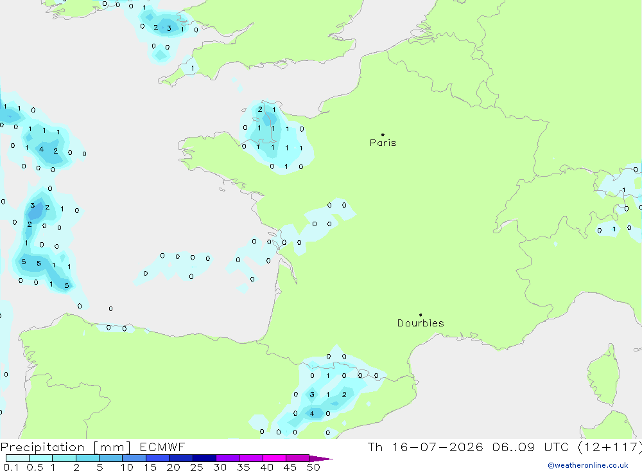This screenshot has width=642, height=471.
Task: Click the '(12+117)' forecast offset text
Action: 610,447
